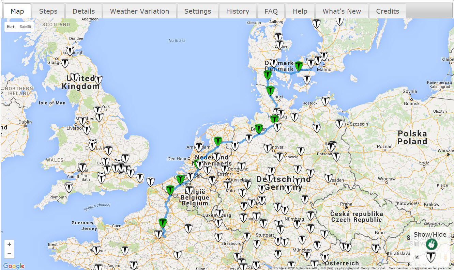Viewport: 454px width, 270px height.
Task: Click the Google logo on the map
Action: pyautogui.click(x=14, y=266)
